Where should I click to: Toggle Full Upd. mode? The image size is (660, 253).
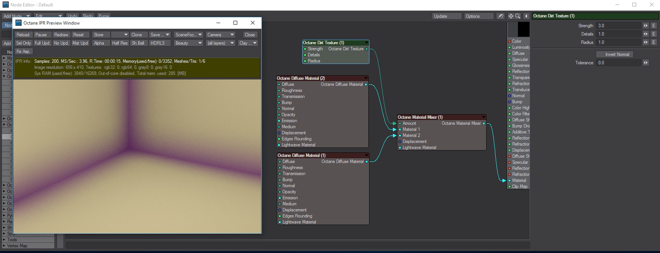[42, 43]
